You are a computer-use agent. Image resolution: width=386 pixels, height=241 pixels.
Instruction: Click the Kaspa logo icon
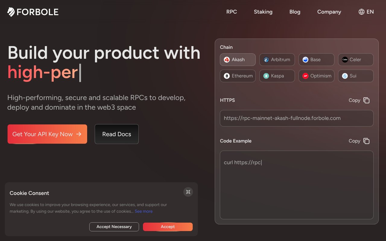tap(266, 76)
